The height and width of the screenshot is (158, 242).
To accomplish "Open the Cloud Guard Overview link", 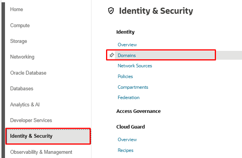I will coord(127,140).
